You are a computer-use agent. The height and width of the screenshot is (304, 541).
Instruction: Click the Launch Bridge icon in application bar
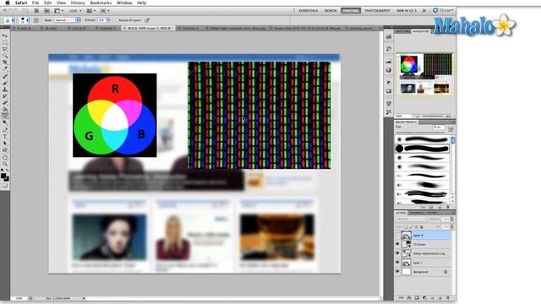[36, 11]
